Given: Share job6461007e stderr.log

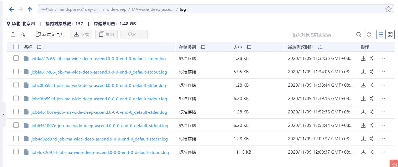Looking at the screenshot, I should (x=371, y=112).
